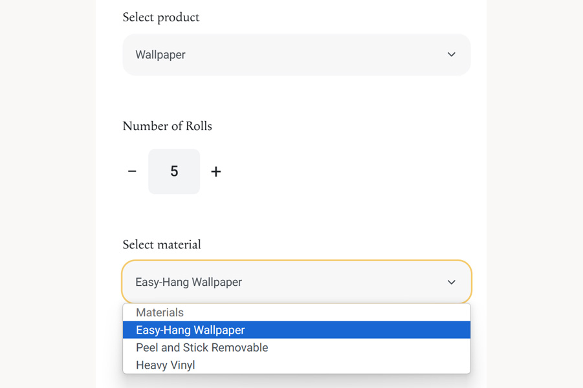Click the chevron in the Select material dropdown
This screenshot has height=388, width=583.
tap(452, 283)
